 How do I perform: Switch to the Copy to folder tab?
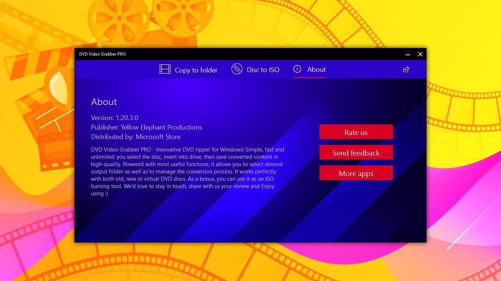coord(189,70)
